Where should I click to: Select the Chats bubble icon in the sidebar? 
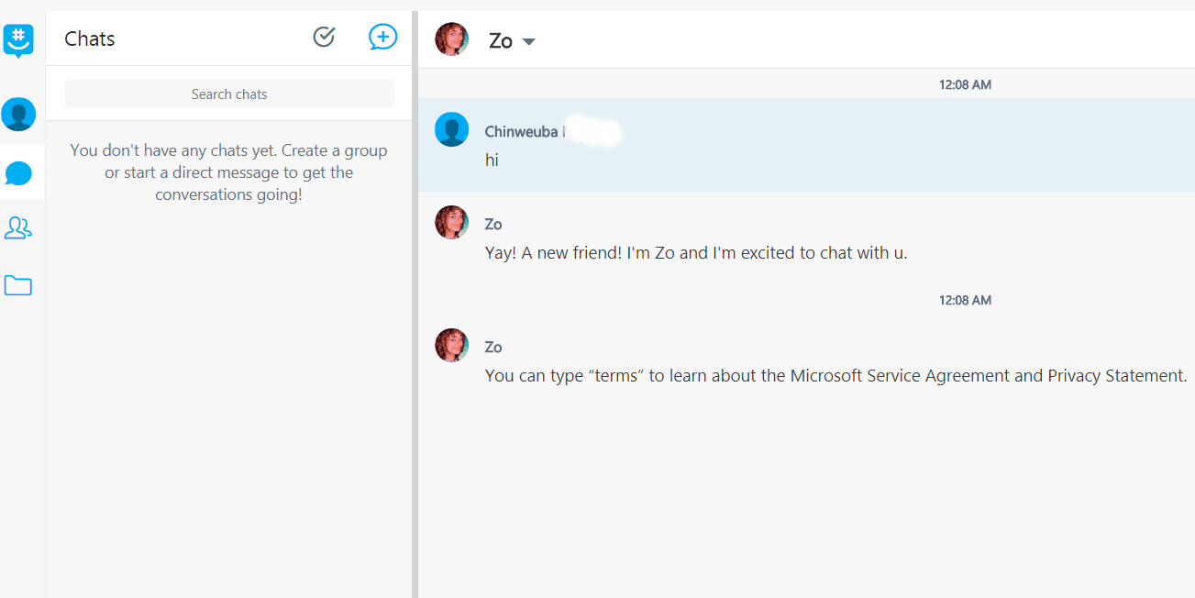click(18, 172)
